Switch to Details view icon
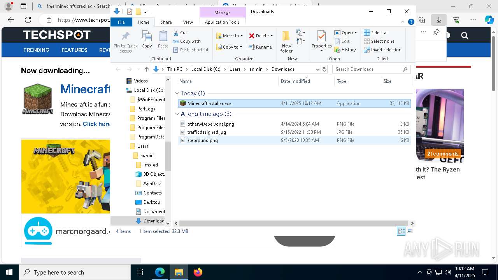Screen dimensions: 498x280 point(401,231)
